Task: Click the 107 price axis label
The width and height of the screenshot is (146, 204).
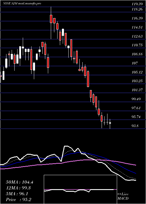Action: tap(135, 63)
